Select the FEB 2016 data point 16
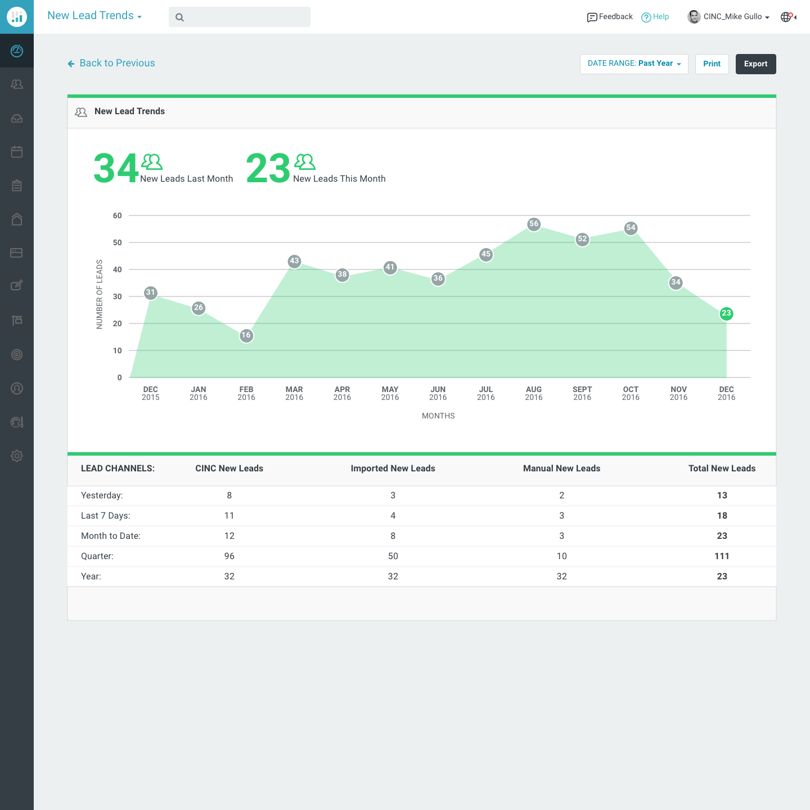The height and width of the screenshot is (810, 810). [246, 335]
